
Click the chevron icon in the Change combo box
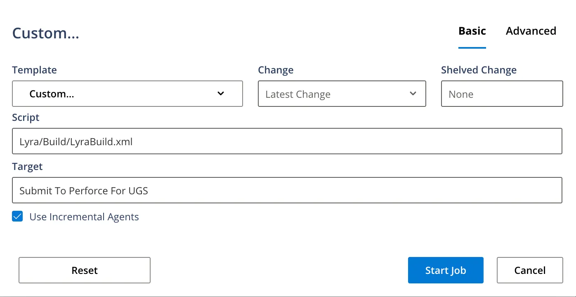pos(413,94)
